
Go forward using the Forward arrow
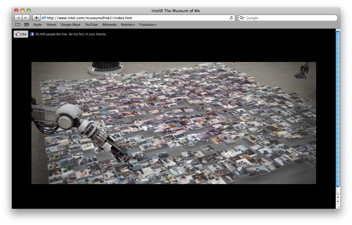tap(26, 18)
